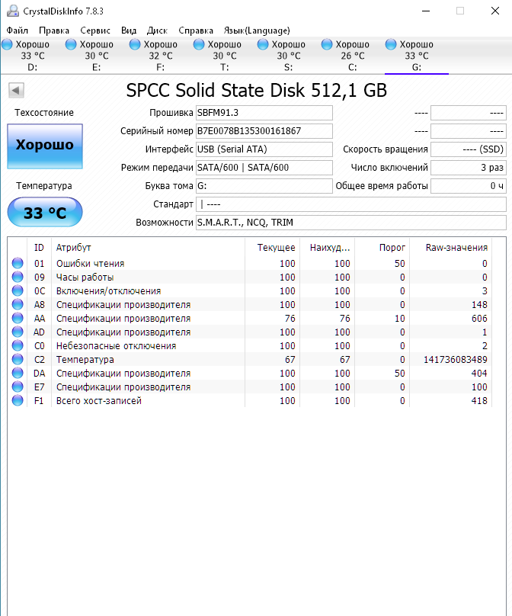Click the Прошивка field SBFM91.3
This screenshot has height=616, width=512.
click(x=264, y=113)
